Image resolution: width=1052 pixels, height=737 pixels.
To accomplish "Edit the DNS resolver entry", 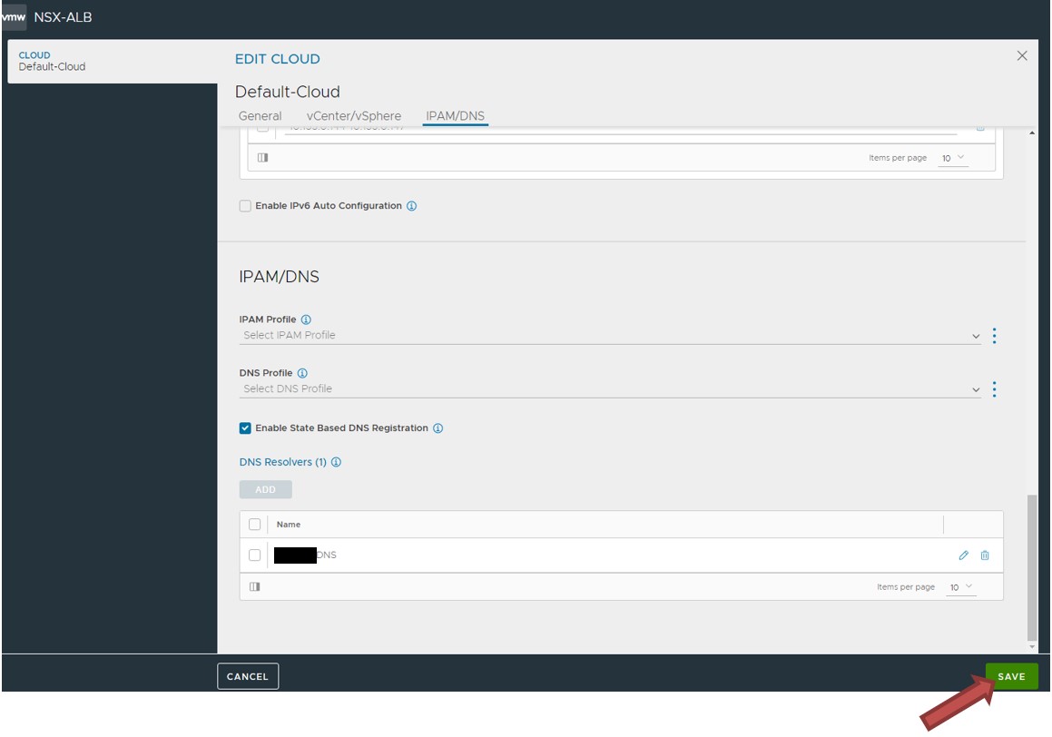I will click(x=963, y=555).
